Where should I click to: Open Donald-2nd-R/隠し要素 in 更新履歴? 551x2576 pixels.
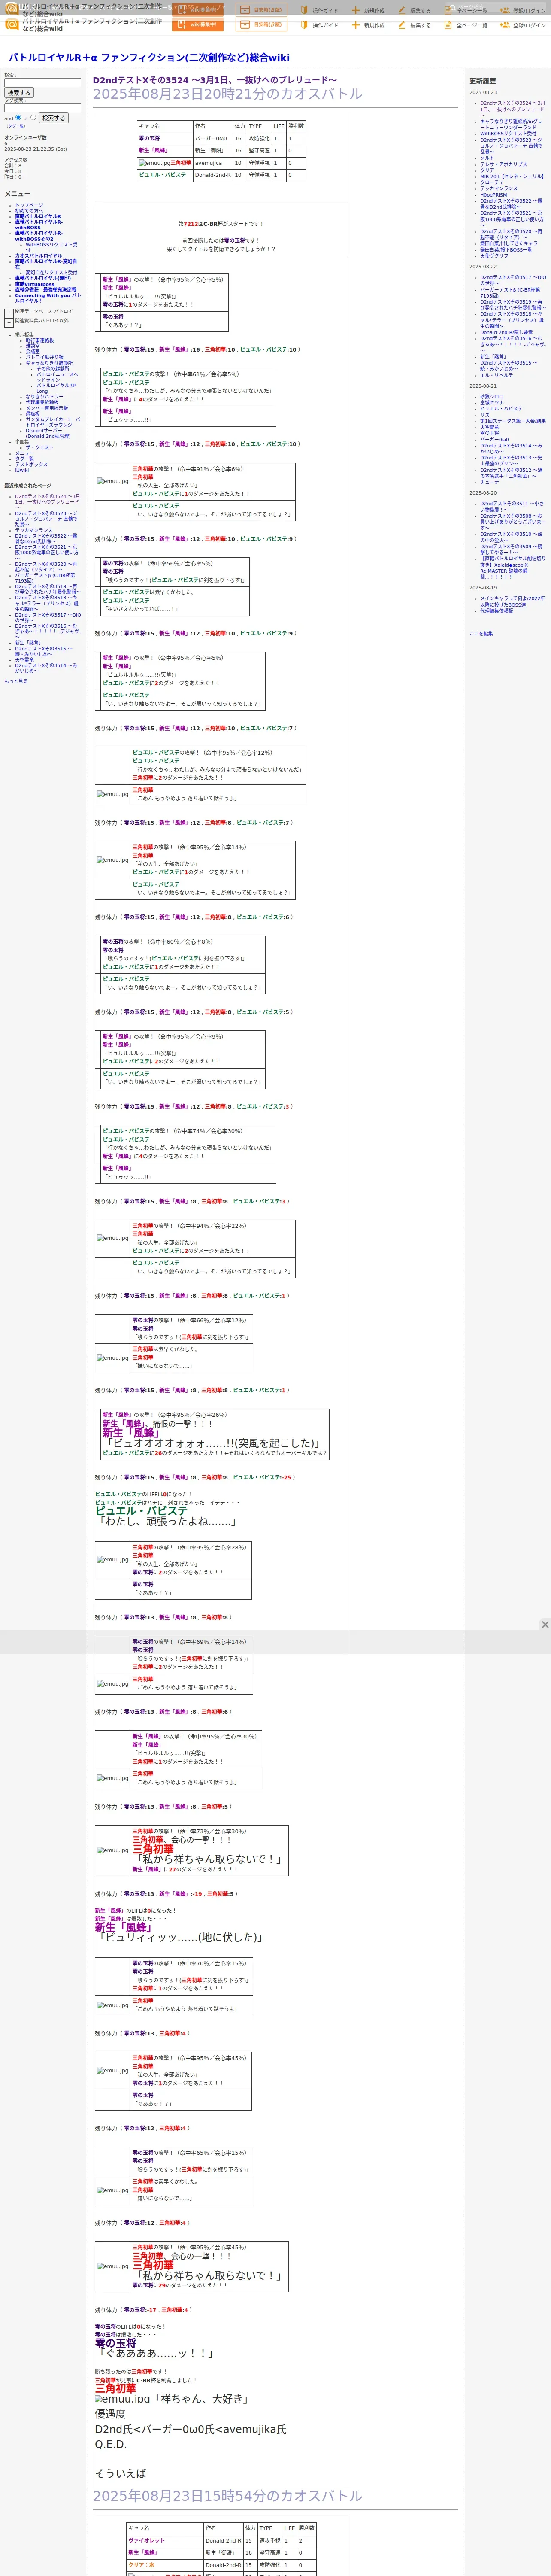pos(506,332)
